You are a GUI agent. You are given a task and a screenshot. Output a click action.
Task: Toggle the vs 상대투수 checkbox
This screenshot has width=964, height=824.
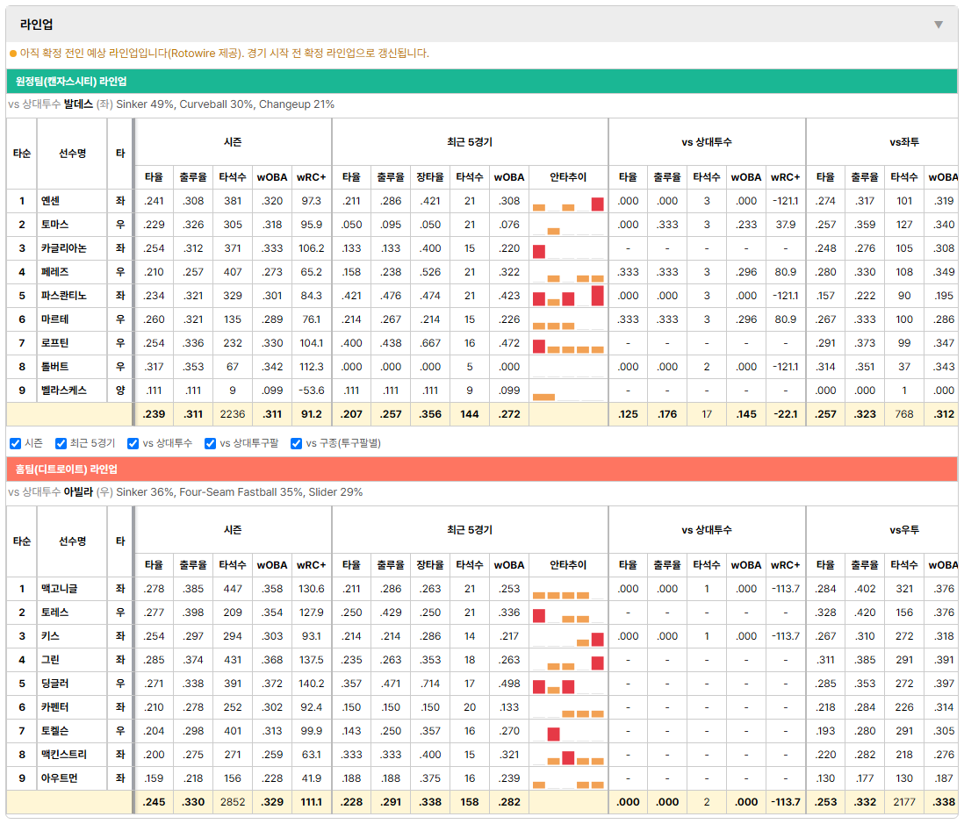[x=133, y=444]
